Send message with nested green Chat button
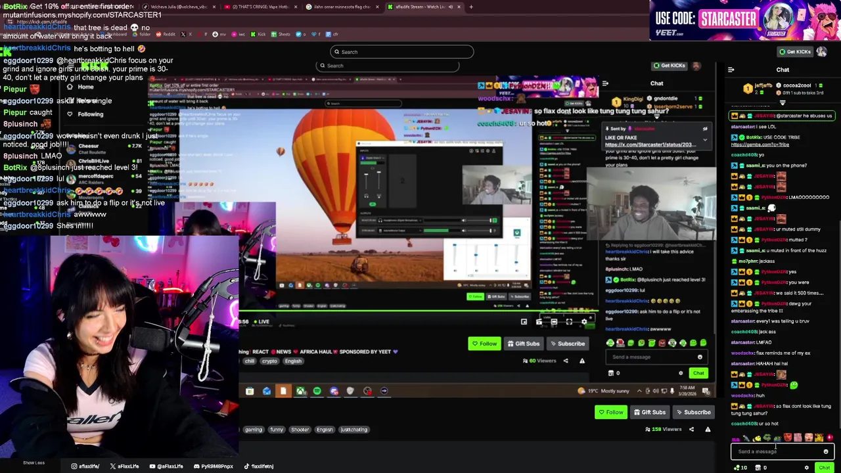The image size is (841, 473). [698, 373]
